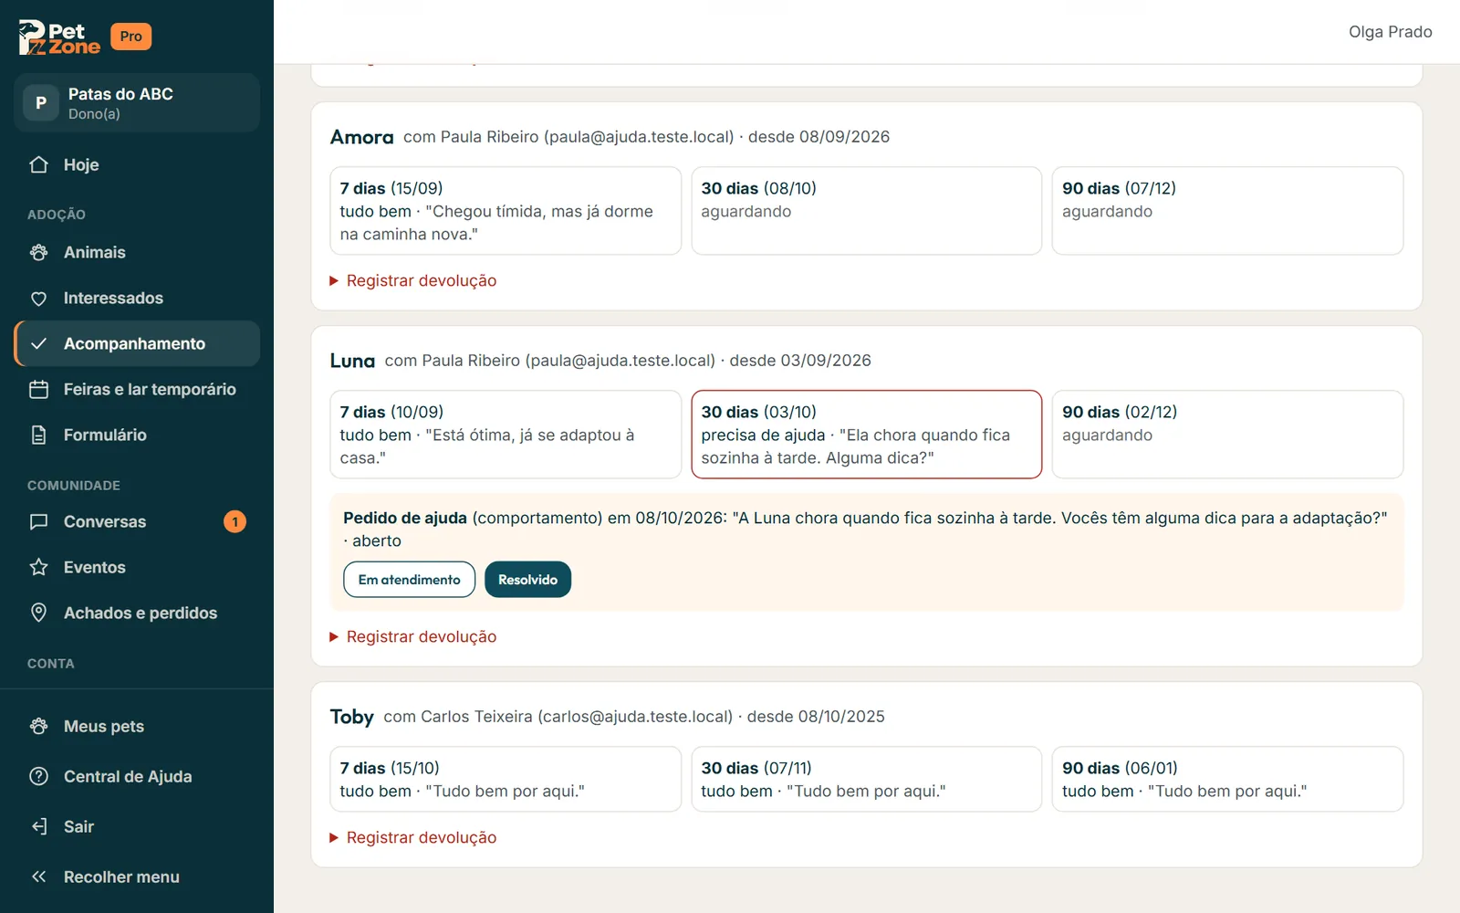Open Central de Ajuda page

coord(137,777)
